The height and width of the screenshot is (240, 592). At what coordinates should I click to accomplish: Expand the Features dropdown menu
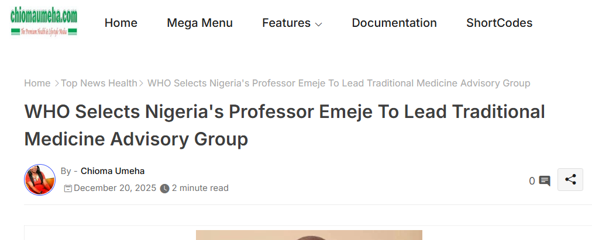[x=292, y=23]
